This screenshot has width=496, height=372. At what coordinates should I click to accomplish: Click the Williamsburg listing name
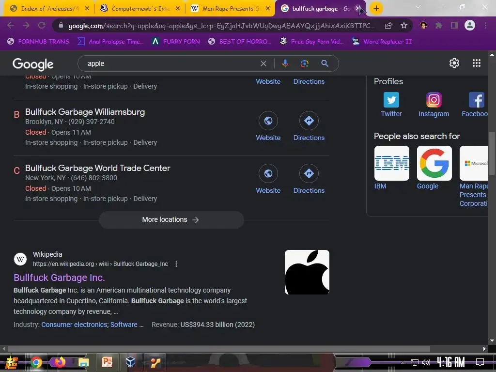(85, 112)
